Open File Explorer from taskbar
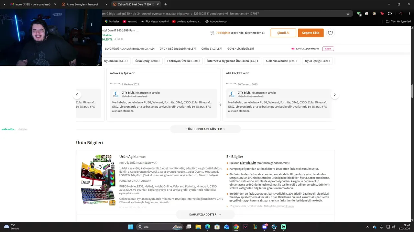 pyautogui.click(x=198, y=227)
